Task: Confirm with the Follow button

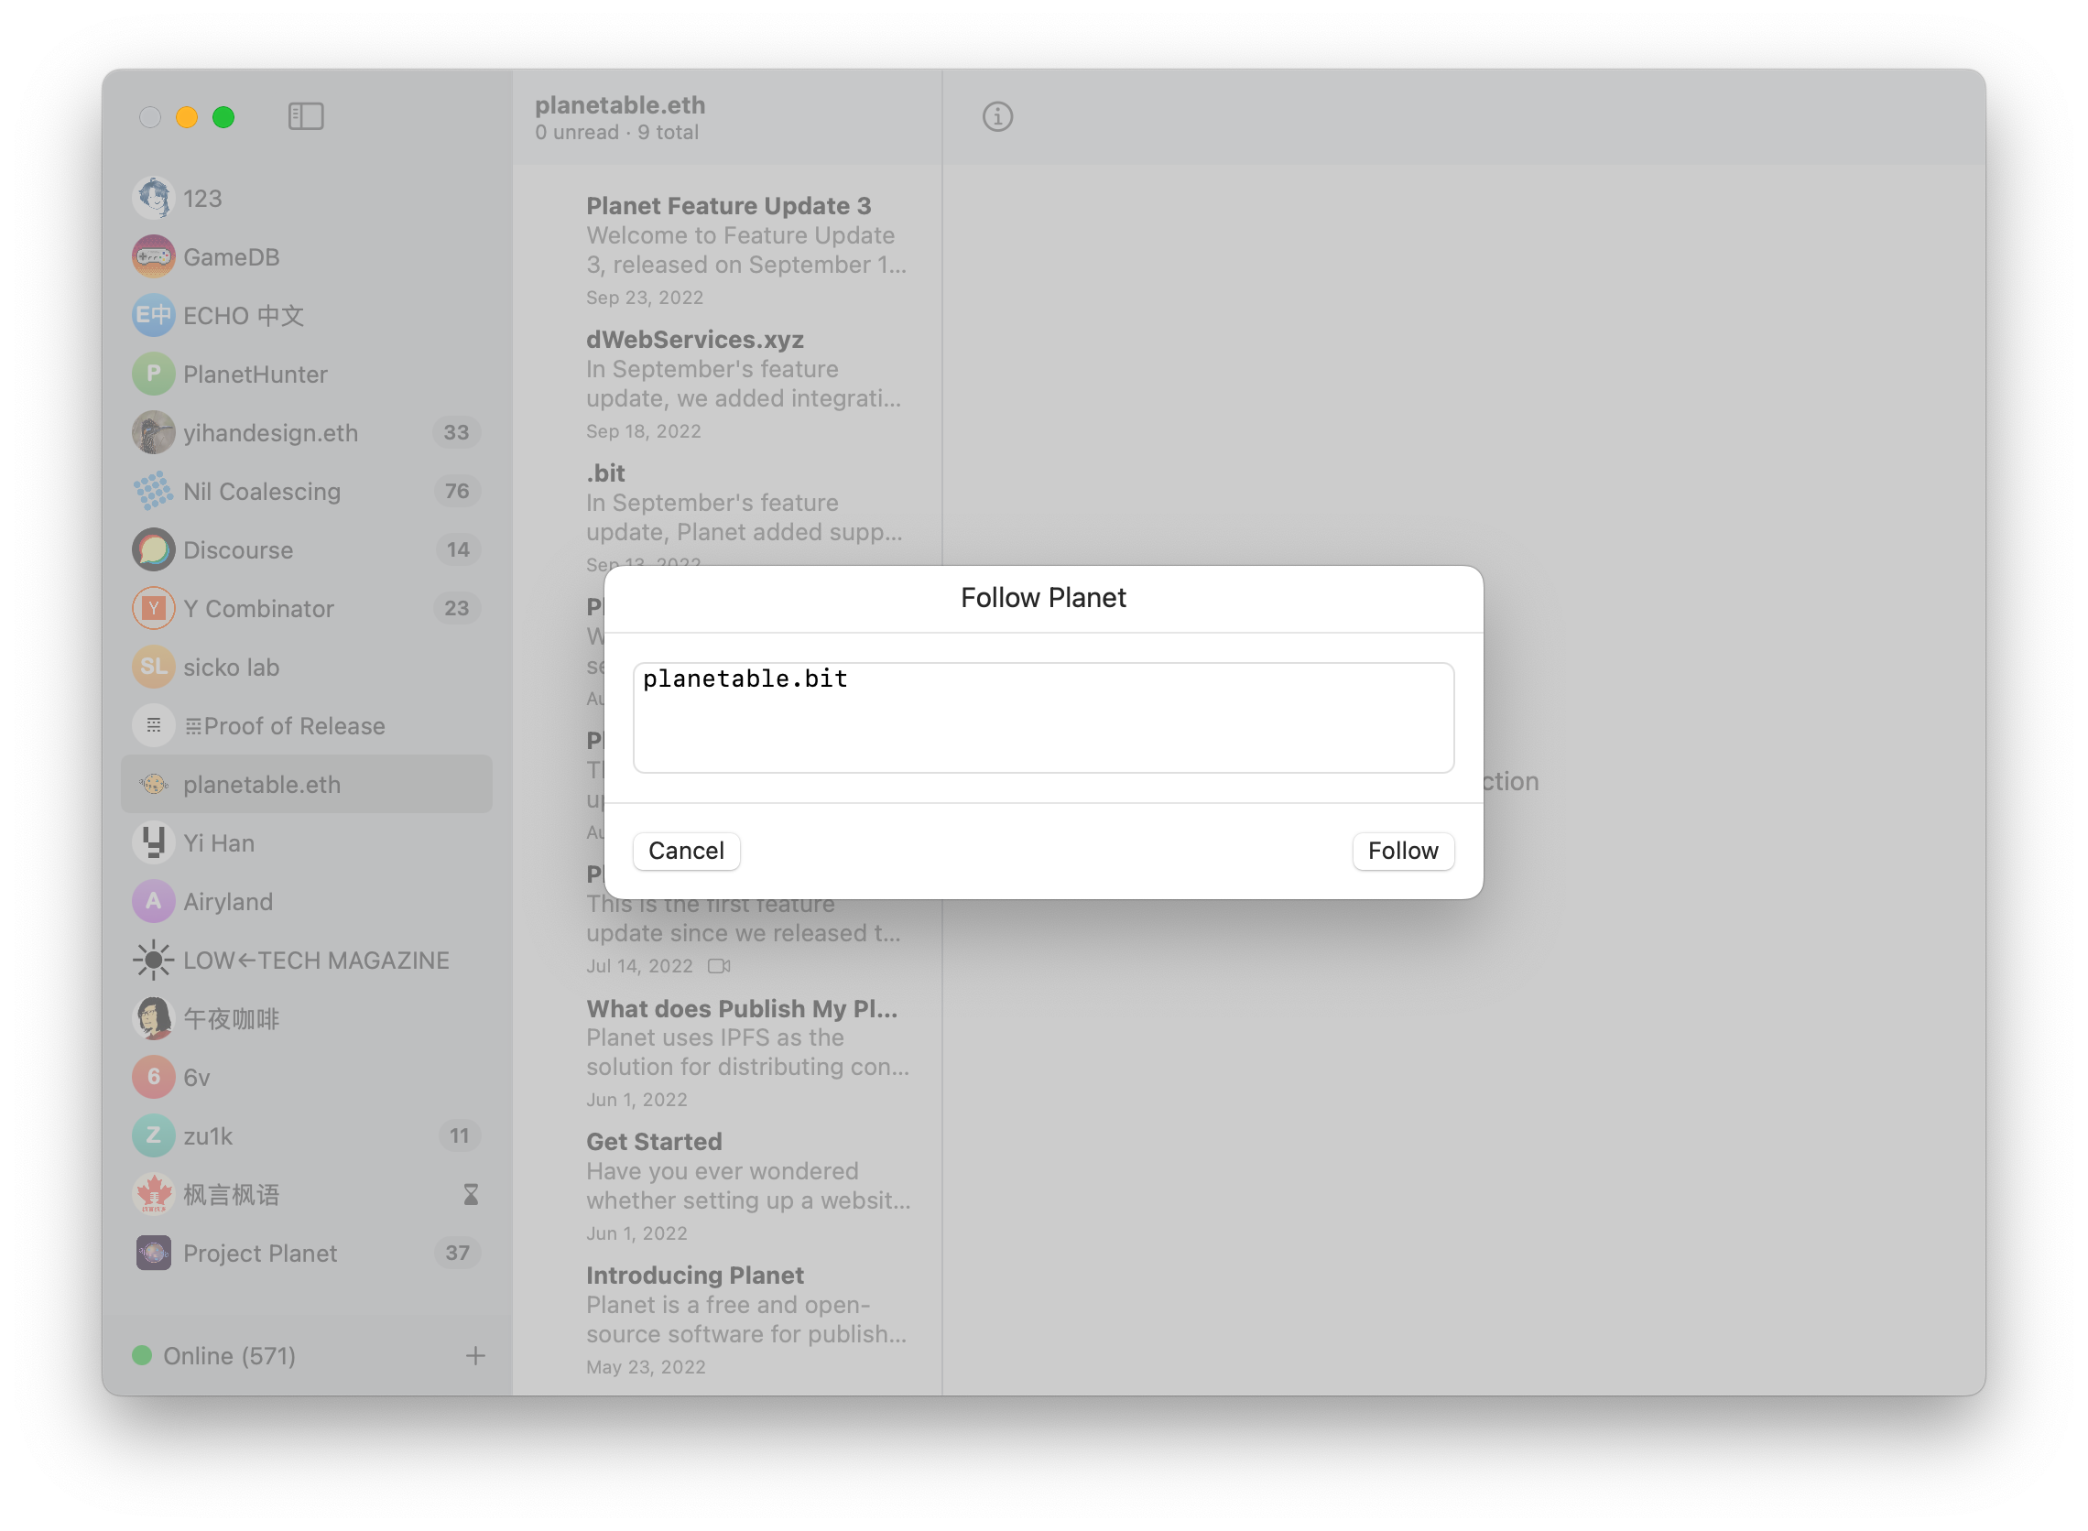Action: click(x=1403, y=851)
